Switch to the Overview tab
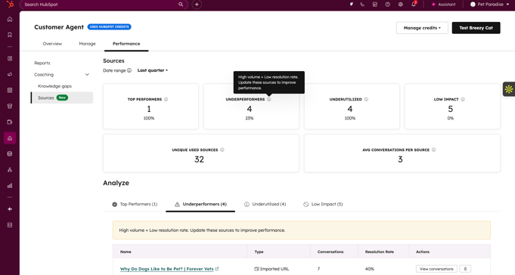515x275 pixels. [52, 44]
